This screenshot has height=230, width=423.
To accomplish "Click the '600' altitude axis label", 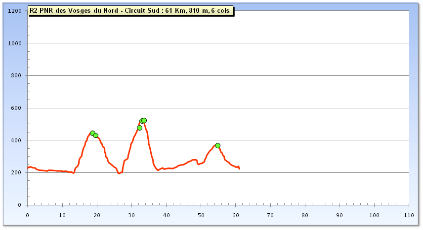I will [x=16, y=108].
